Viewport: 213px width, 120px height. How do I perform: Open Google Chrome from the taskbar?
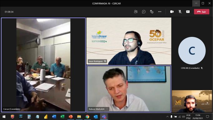tap(87, 117)
